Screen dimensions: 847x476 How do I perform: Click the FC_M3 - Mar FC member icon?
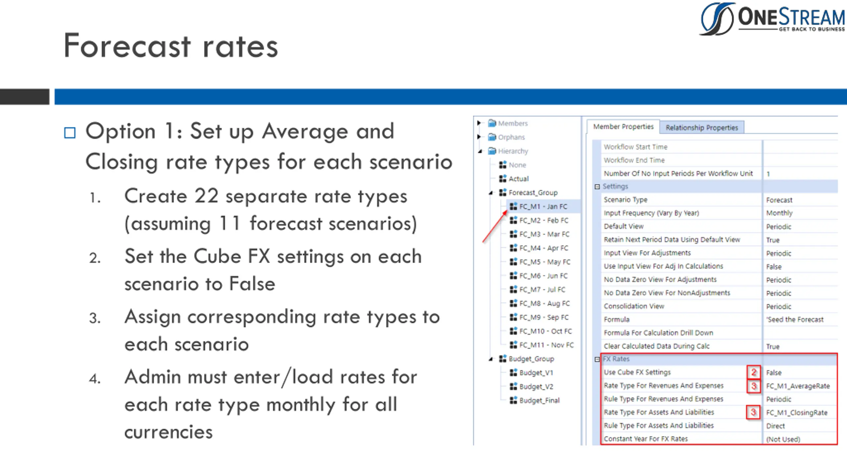point(513,234)
